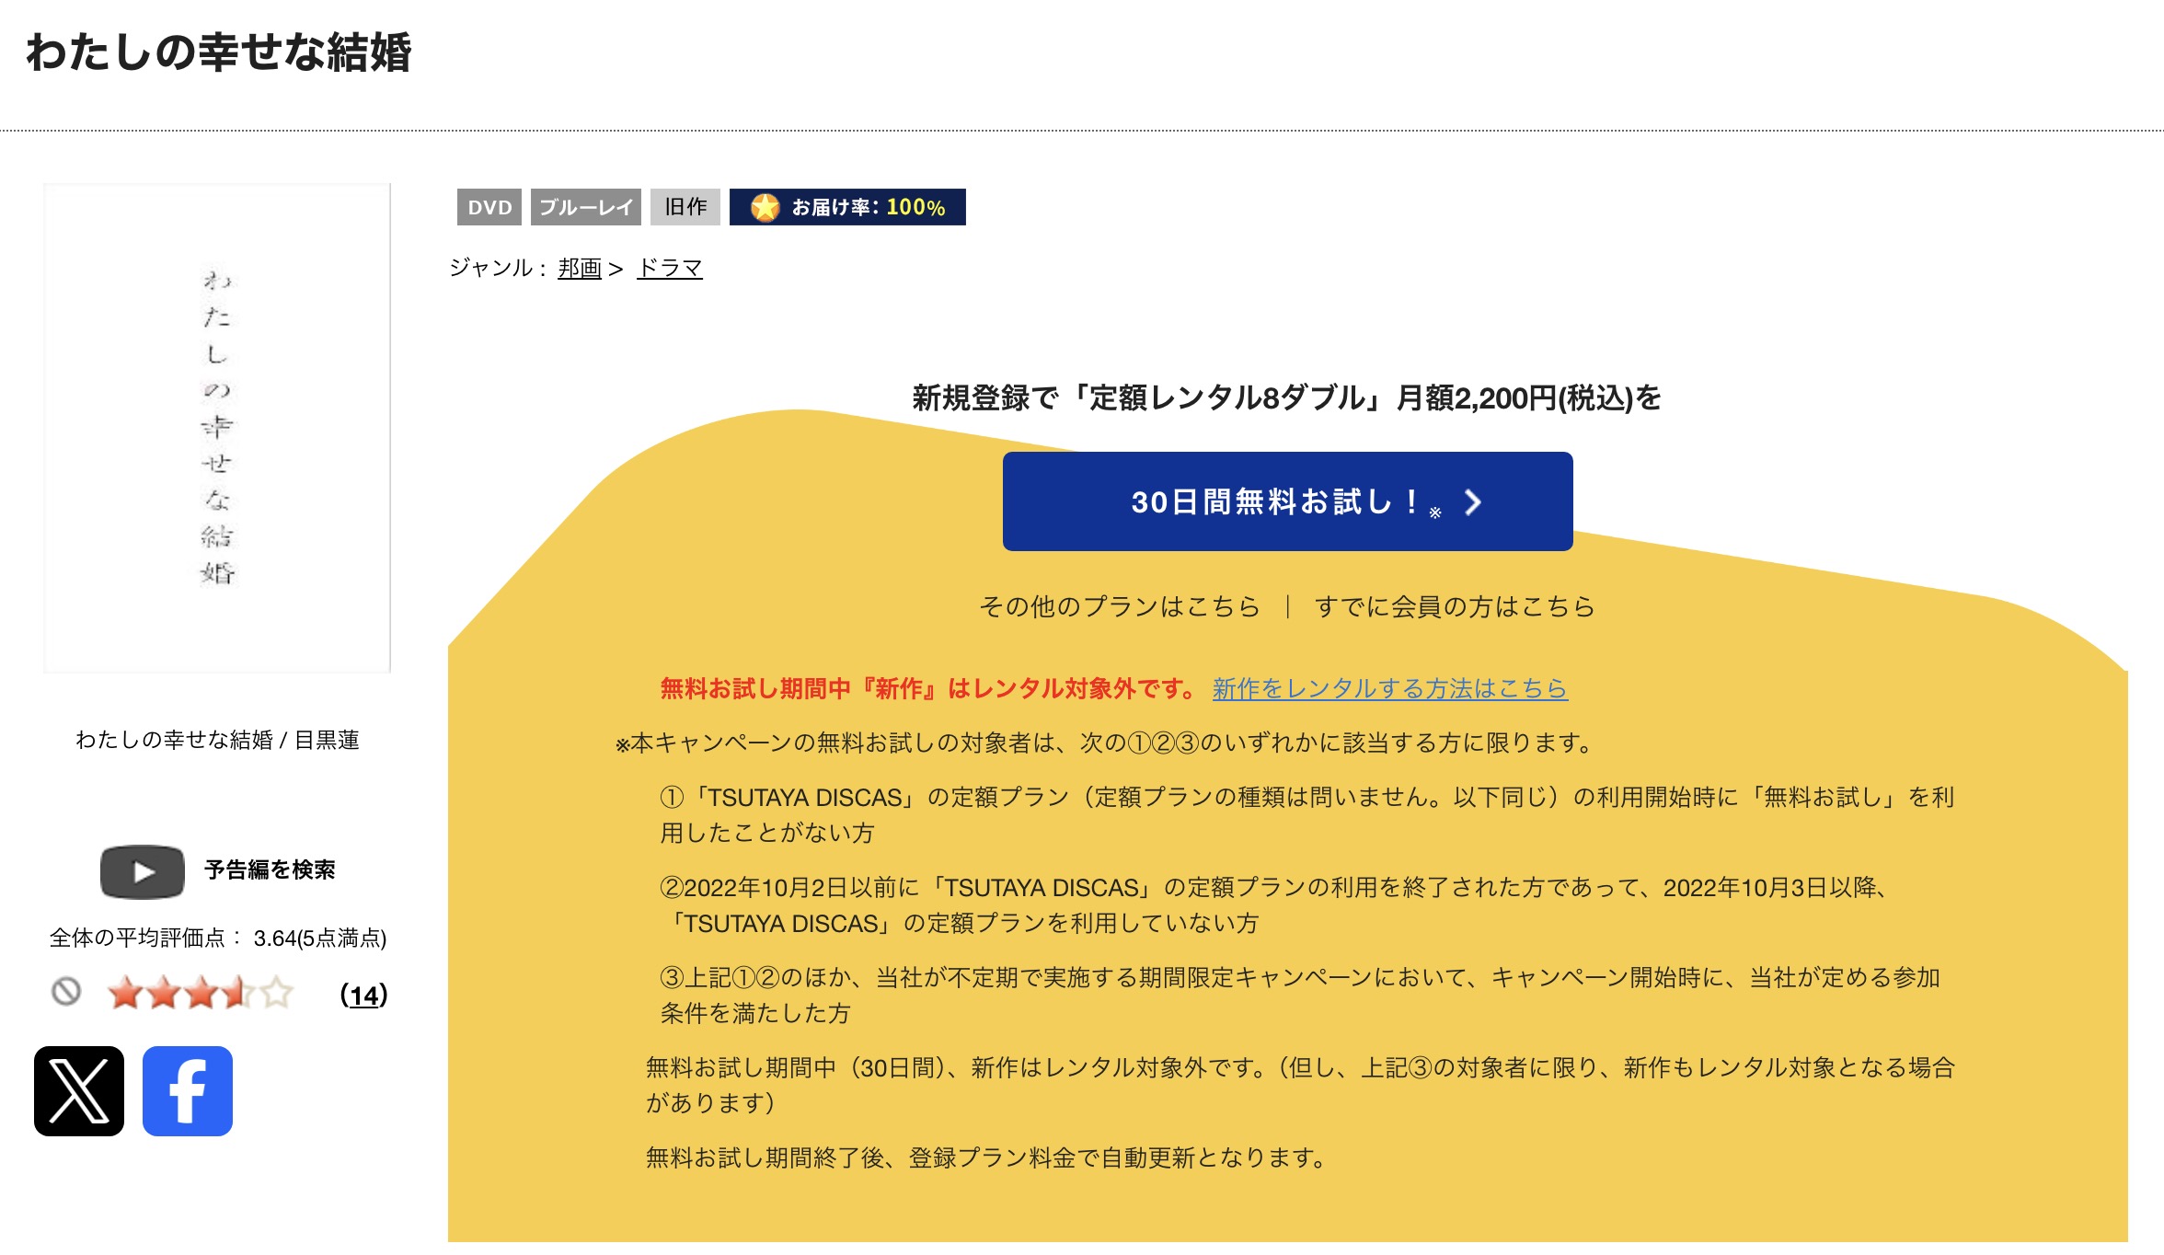Click the trailer play icon

(x=143, y=871)
